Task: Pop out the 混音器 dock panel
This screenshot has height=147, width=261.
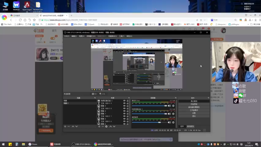Action: (x=176, y=98)
